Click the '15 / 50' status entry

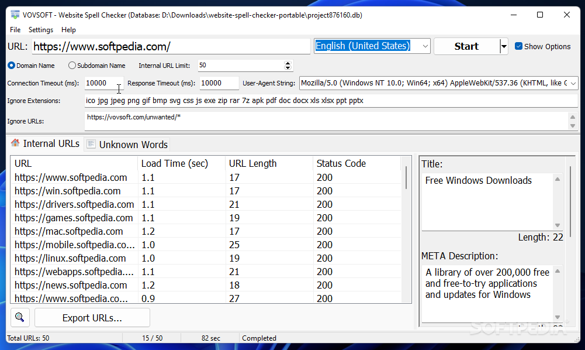(x=152, y=338)
